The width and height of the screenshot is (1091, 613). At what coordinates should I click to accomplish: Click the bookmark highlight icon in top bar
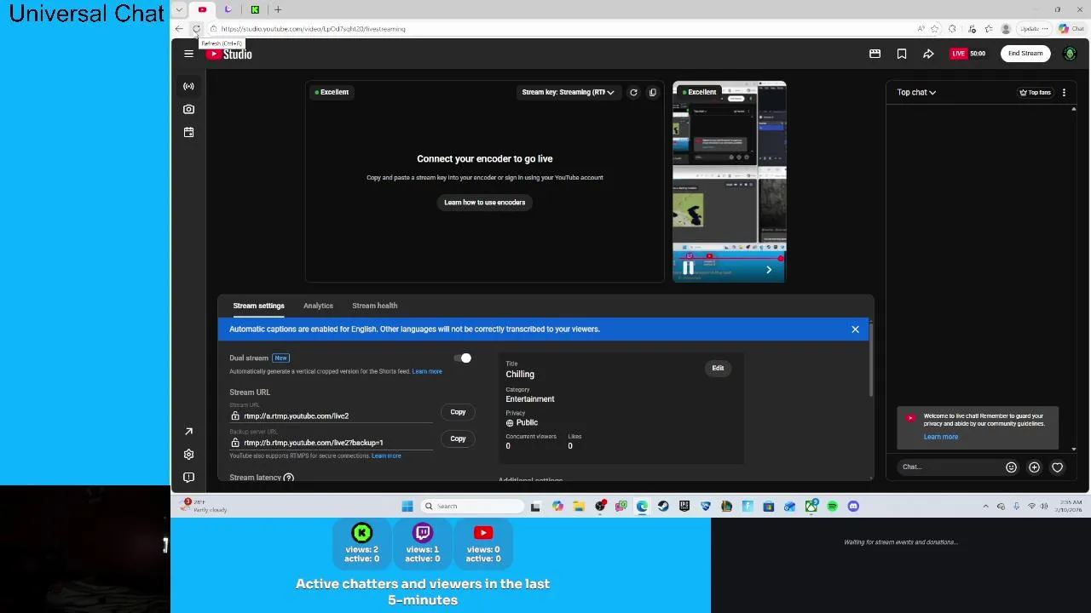coord(902,54)
